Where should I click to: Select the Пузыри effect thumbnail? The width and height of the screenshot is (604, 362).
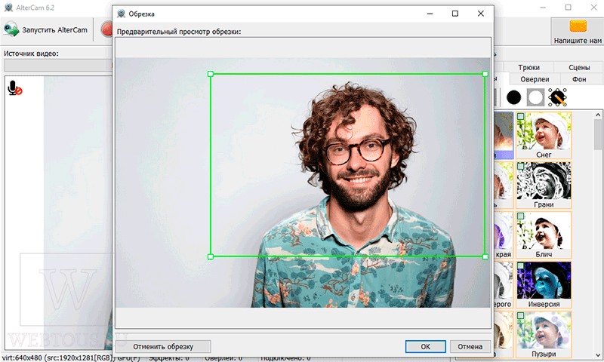point(544,334)
